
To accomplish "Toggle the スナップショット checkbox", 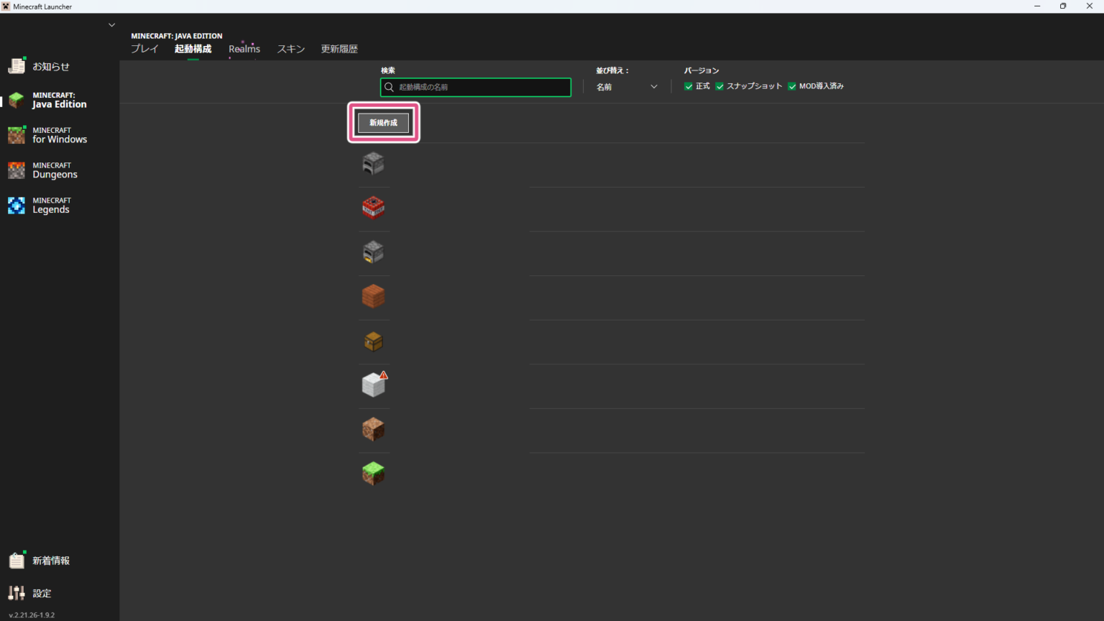I will [719, 86].
